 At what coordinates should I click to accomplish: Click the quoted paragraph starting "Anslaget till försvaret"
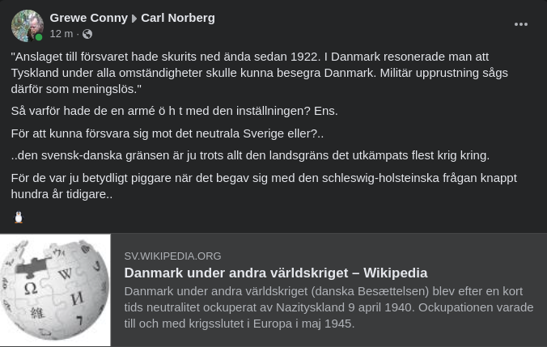(259, 72)
